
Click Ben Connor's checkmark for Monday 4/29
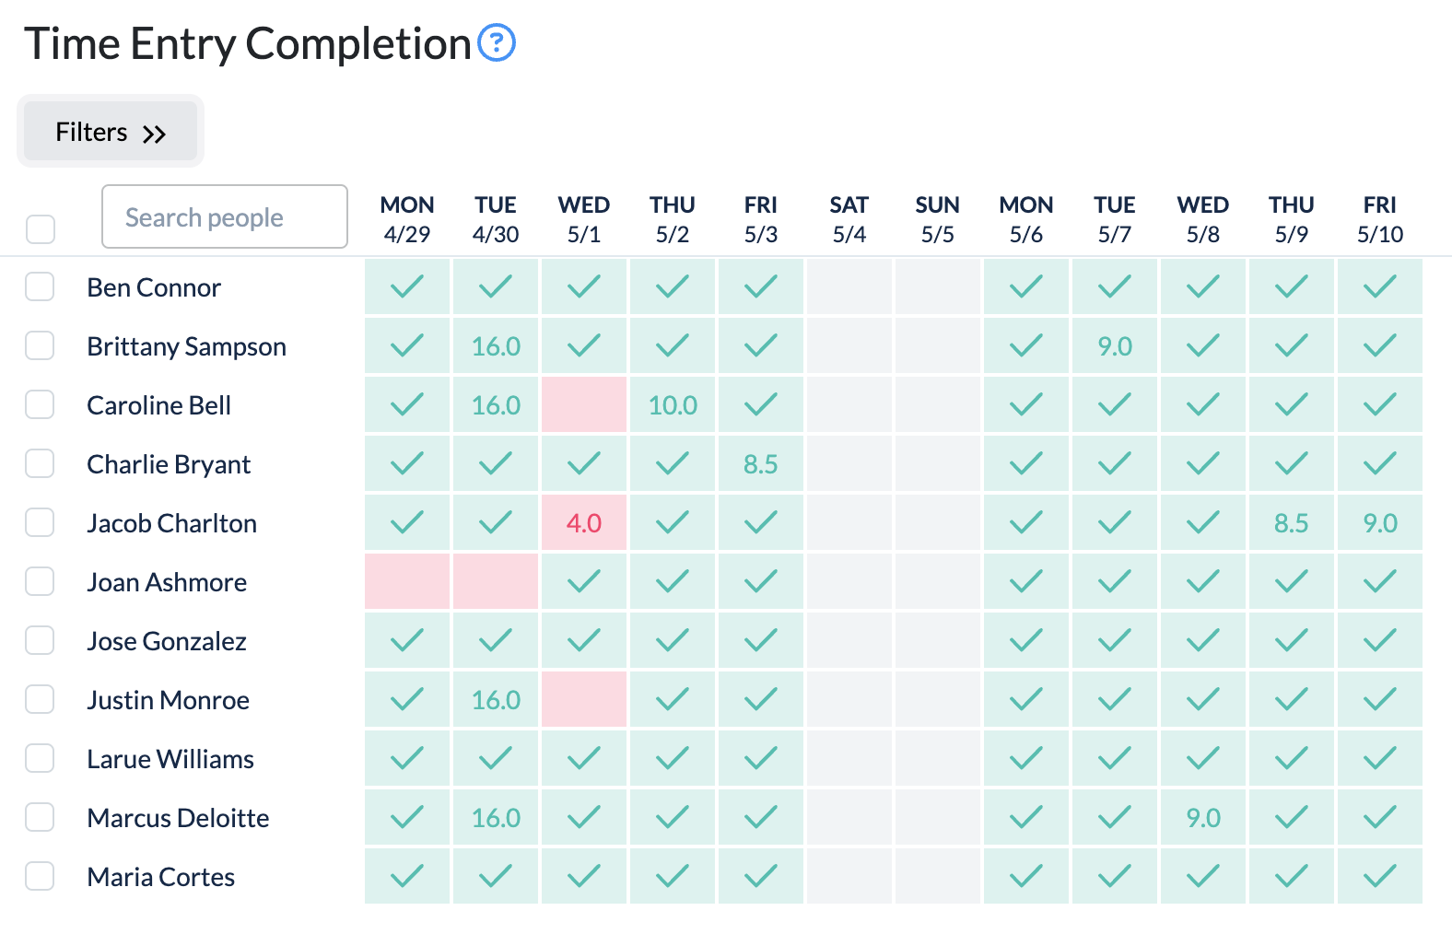point(406,286)
